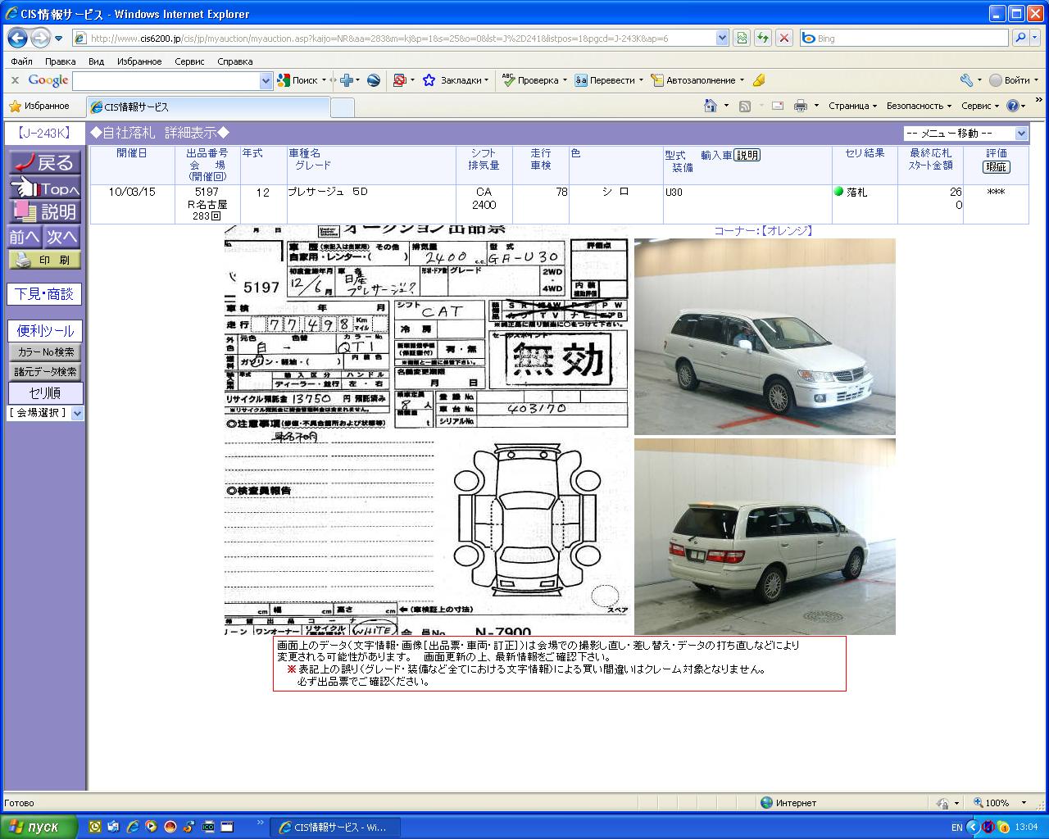Viewport: 1049px width, 839px height.
Task: Open a new blank tab
Action: 343,107
